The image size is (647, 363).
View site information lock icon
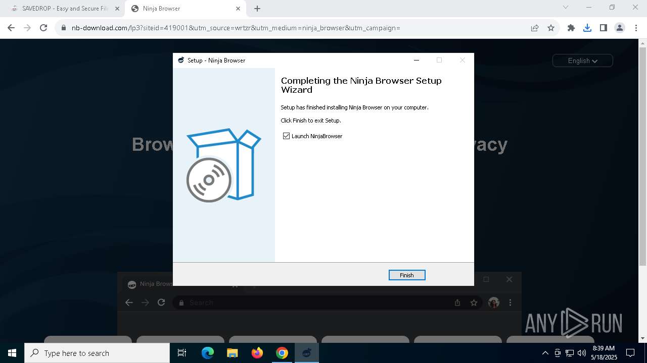click(64, 28)
